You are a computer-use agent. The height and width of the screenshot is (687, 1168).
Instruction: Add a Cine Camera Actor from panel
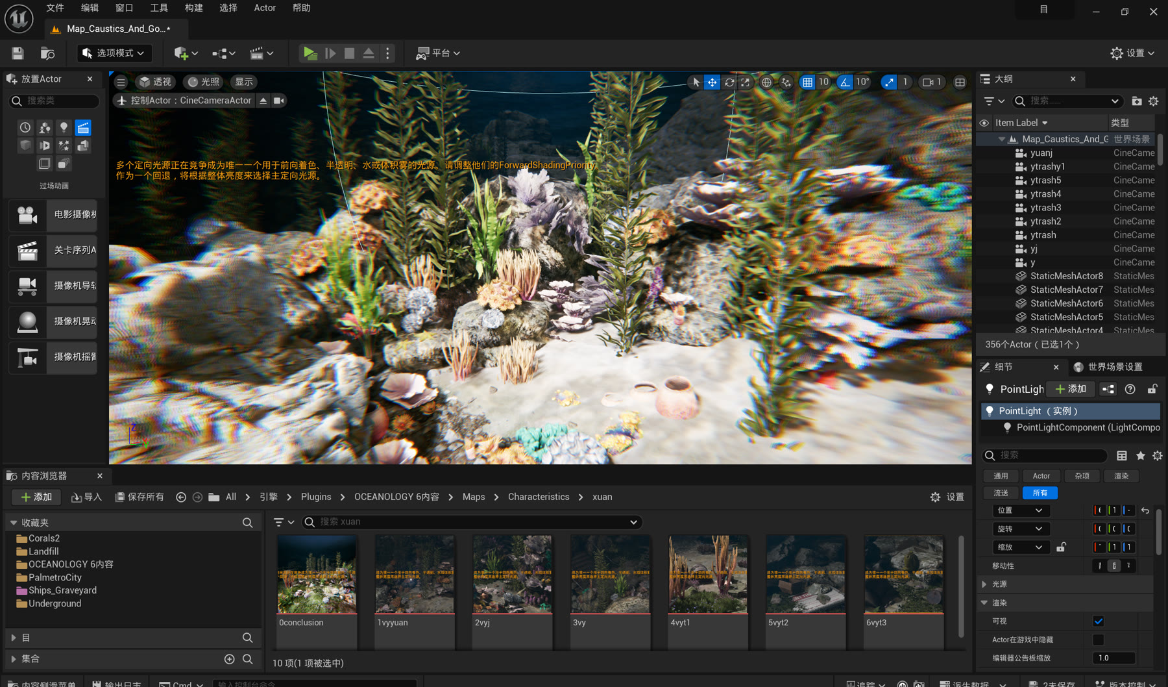click(x=53, y=215)
